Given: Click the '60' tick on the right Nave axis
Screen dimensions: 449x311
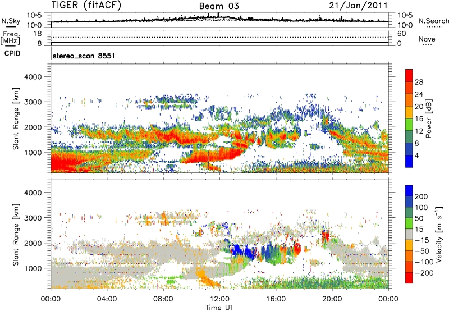Looking at the screenshot, I should click(401, 34).
